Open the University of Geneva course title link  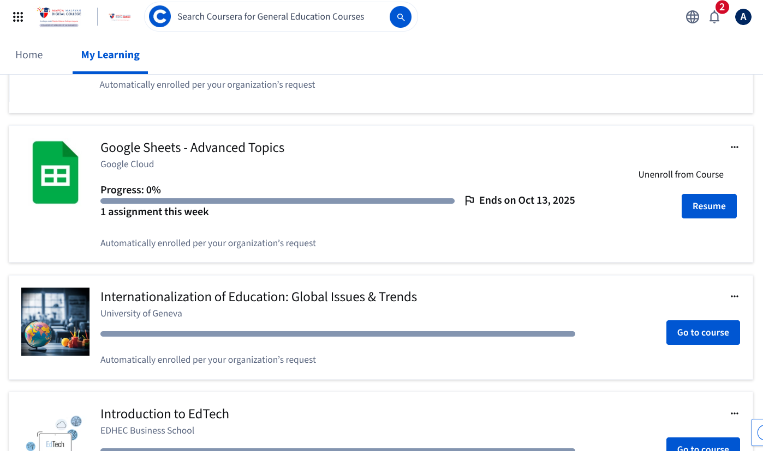click(x=259, y=296)
